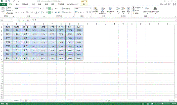Screen dimensions: 177x105
Task: Click the formula bar input field
Action: [101, 20]
